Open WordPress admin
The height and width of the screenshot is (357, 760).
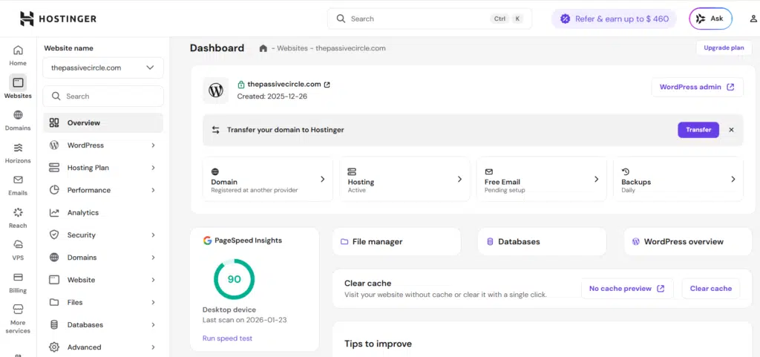click(697, 87)
